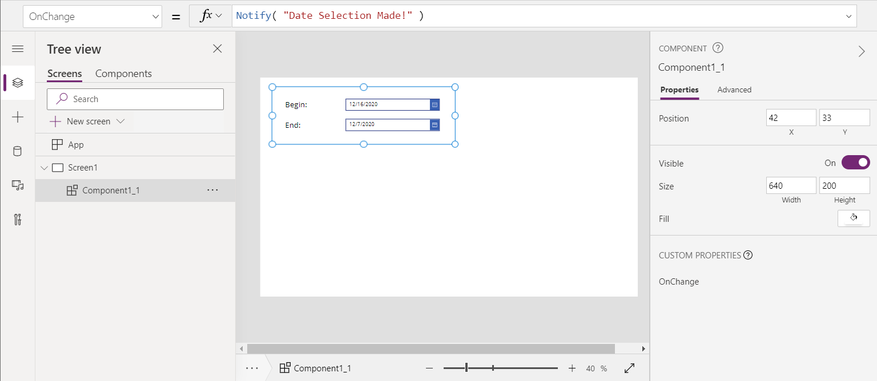Click the Tree view Search field
The height and width of the screenshot is (381, 877).
tap(135, 99)
